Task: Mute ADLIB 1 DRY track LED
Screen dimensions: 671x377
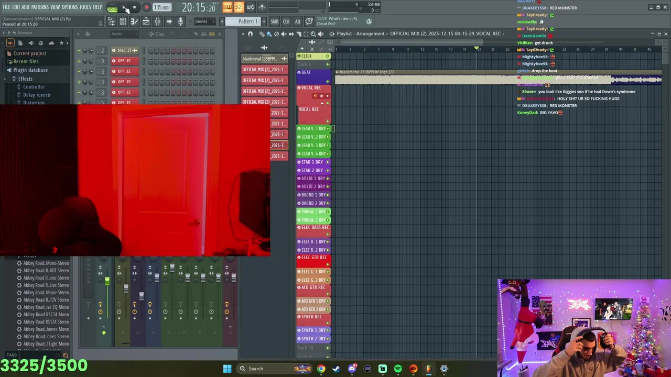Action: 328,179
